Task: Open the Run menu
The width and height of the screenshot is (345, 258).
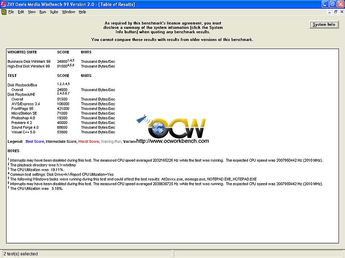Action: tap(43, 12)
